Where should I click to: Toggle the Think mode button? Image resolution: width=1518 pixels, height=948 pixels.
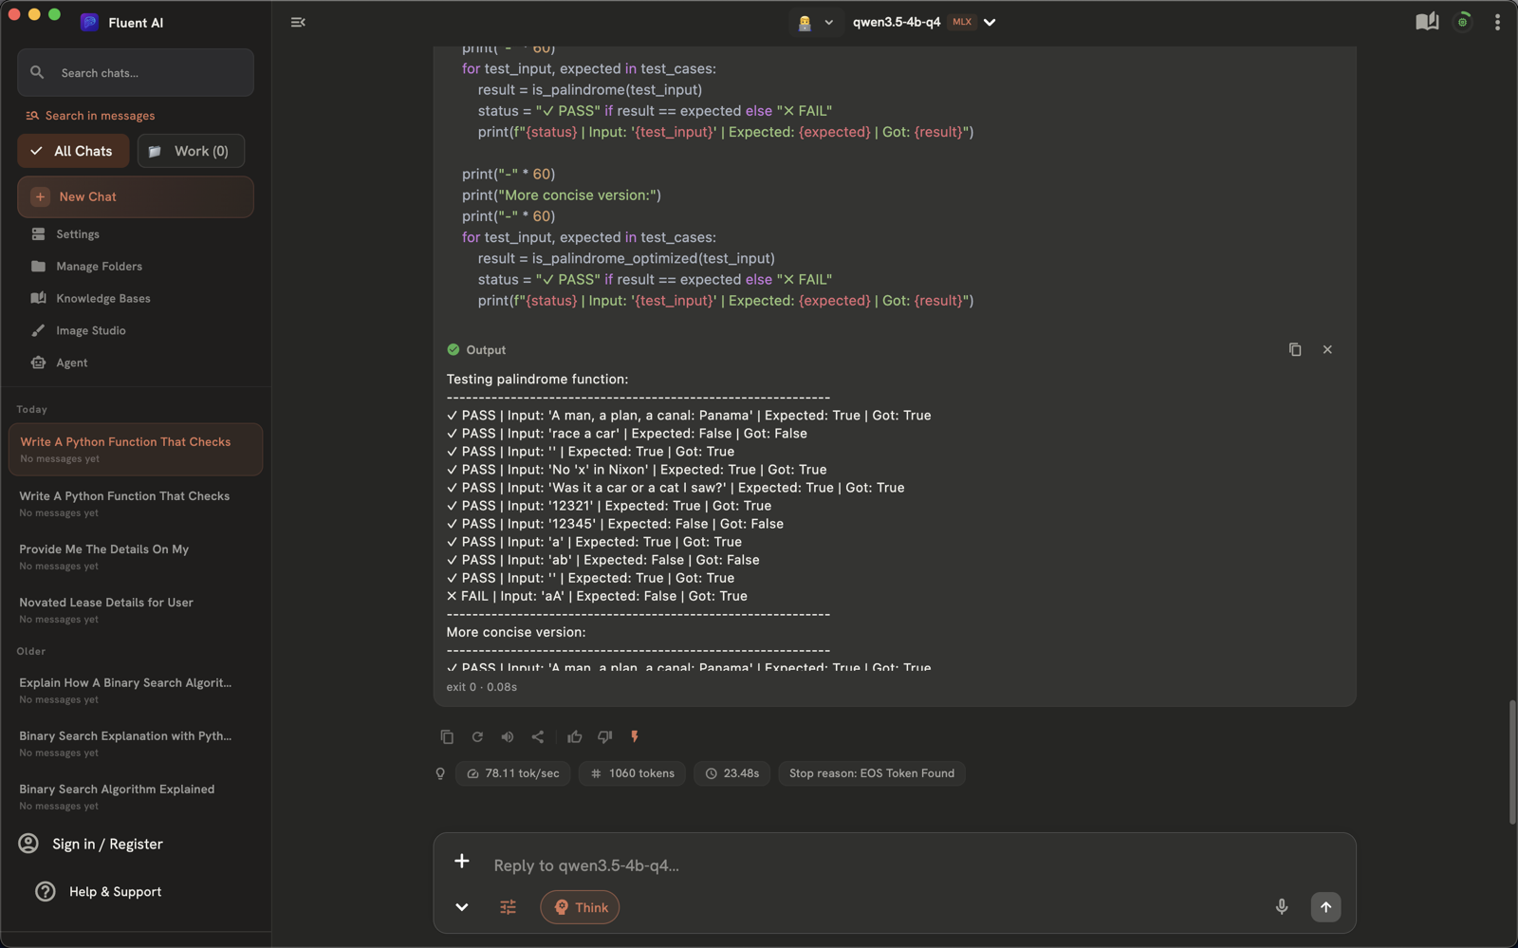pos(580,907)
